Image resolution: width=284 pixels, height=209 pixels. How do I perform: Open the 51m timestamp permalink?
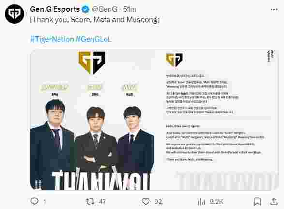point(130,9)
